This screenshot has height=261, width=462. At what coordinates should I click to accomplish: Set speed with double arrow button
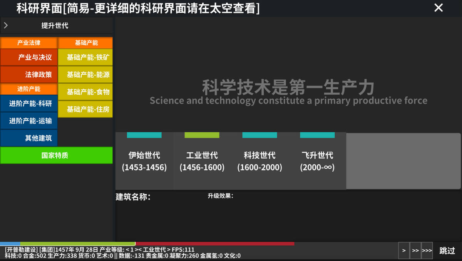[x=415, y=250]
